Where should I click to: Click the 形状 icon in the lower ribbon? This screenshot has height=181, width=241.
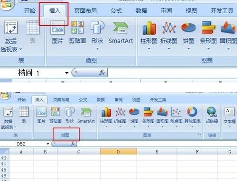tap(70, 112)
